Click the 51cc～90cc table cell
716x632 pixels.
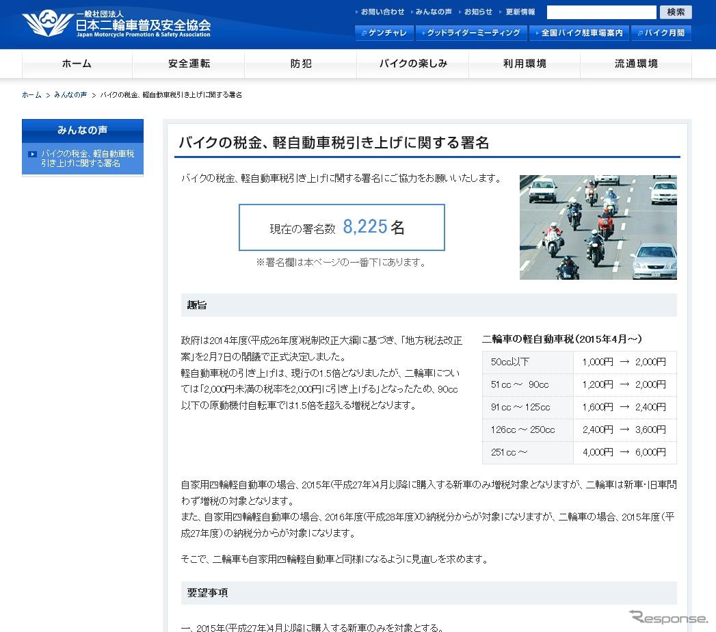tap(528, 384)
